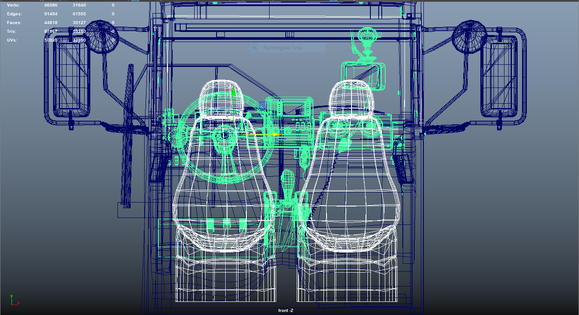Click the 'Verts:' heads-up display label
This screenshot has height=315, width=579.
point(13,5)
